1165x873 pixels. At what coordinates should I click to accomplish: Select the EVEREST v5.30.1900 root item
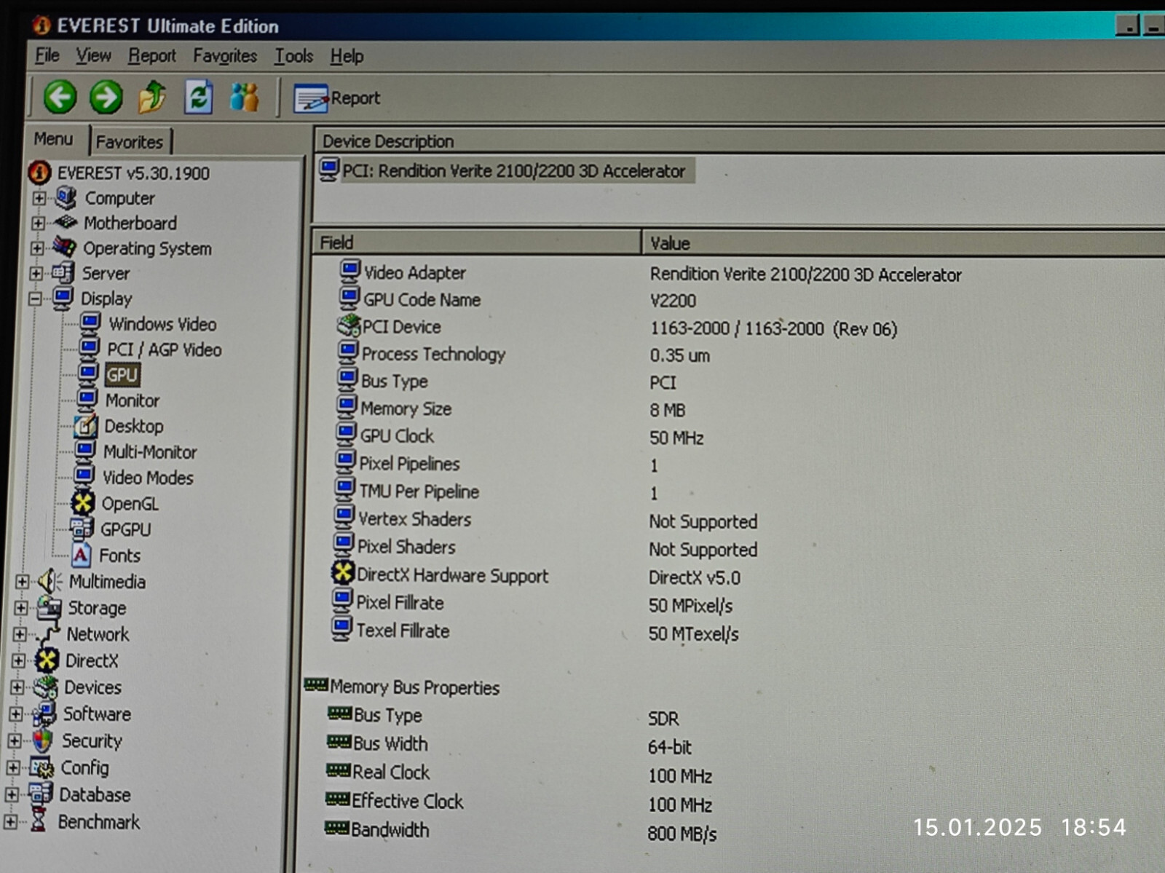133,173
